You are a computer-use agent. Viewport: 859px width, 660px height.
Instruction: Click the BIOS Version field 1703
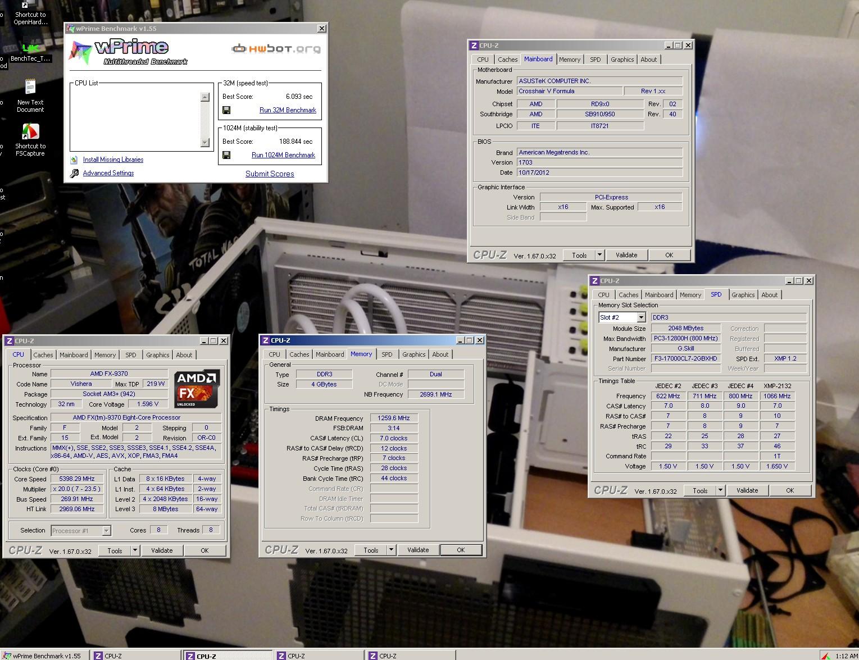click(599, 162)
